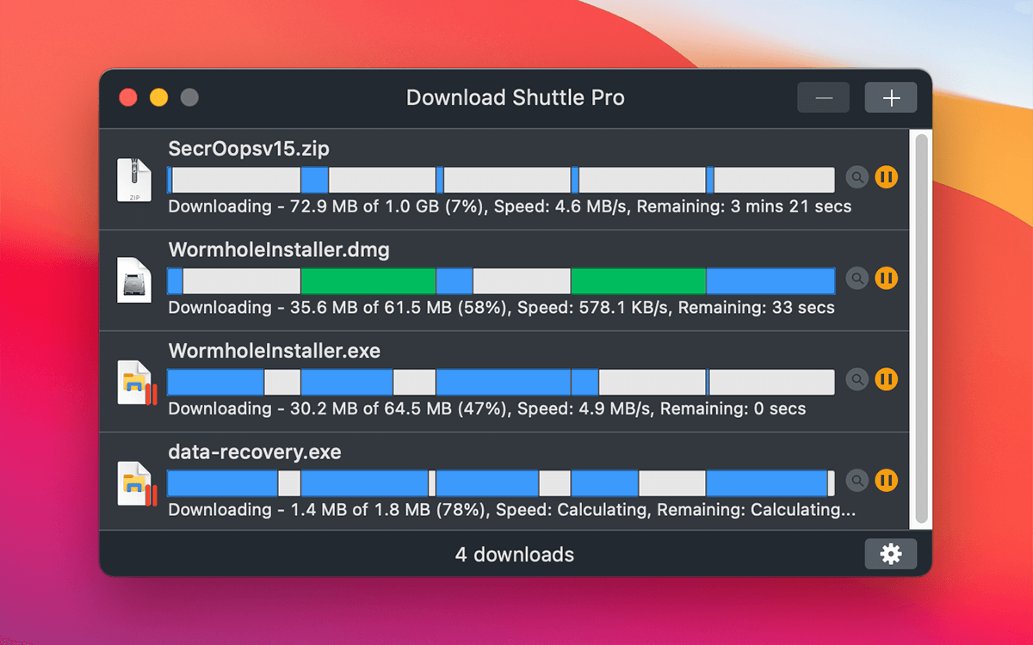Select the data-recovery.exe file icon
This screenshot has width=1033, height=645.
[x=137, y=483]
